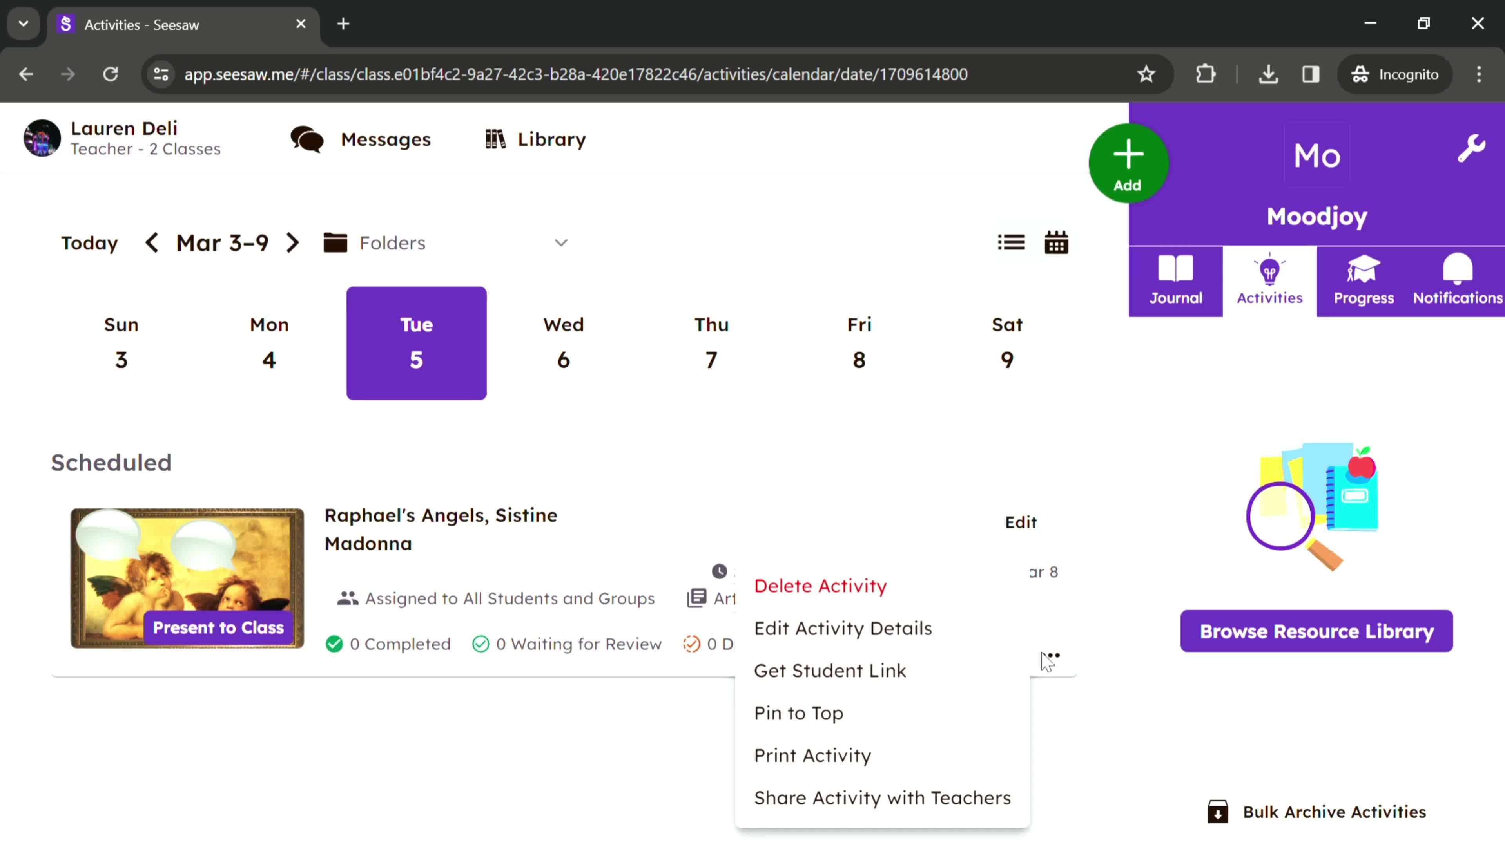Click the calendar view icon
Viewport: 1505px width, 846px height.
point(1056,242)
